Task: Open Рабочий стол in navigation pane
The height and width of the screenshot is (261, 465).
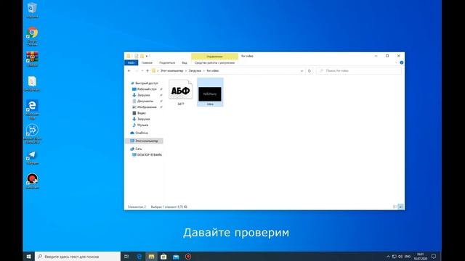Action: [147, 89]
